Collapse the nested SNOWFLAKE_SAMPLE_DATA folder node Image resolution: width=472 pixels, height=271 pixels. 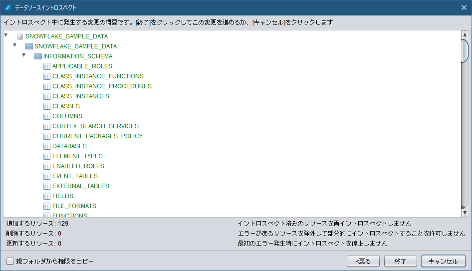click(x=15, y=45)
